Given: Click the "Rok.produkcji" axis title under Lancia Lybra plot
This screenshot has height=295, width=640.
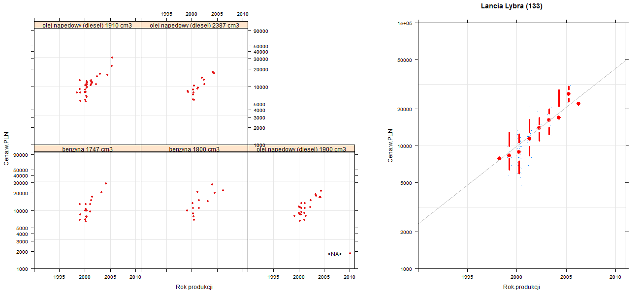Looking at the screenshot, I should pos(521,287).
